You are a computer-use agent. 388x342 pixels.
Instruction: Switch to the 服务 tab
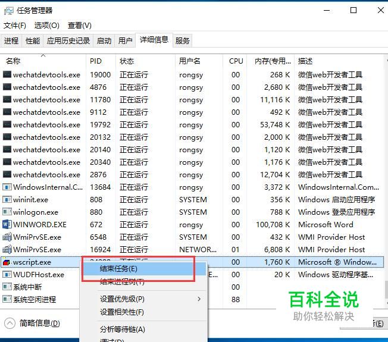coord(183,40)
